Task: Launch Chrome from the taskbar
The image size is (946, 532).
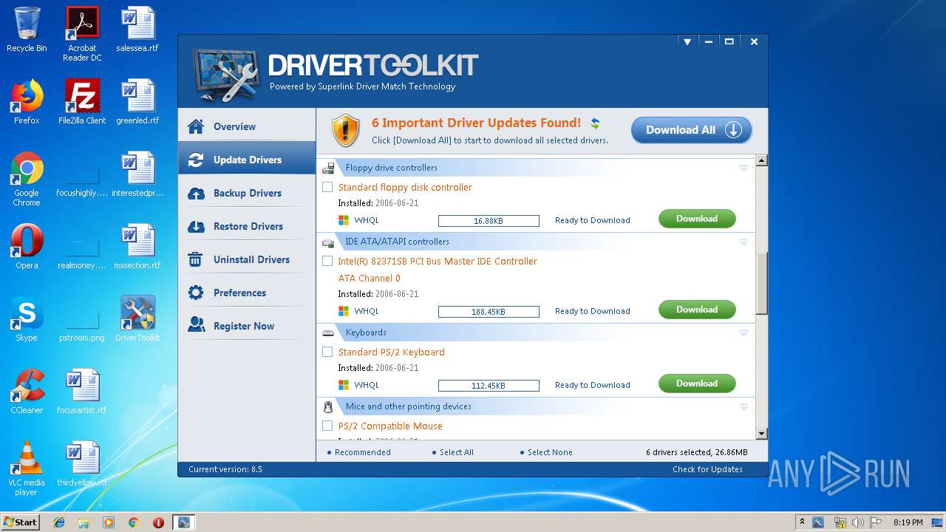Action: coord(133,522)
